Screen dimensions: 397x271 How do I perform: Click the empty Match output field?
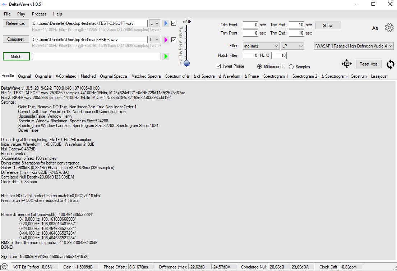coord(96,56)
